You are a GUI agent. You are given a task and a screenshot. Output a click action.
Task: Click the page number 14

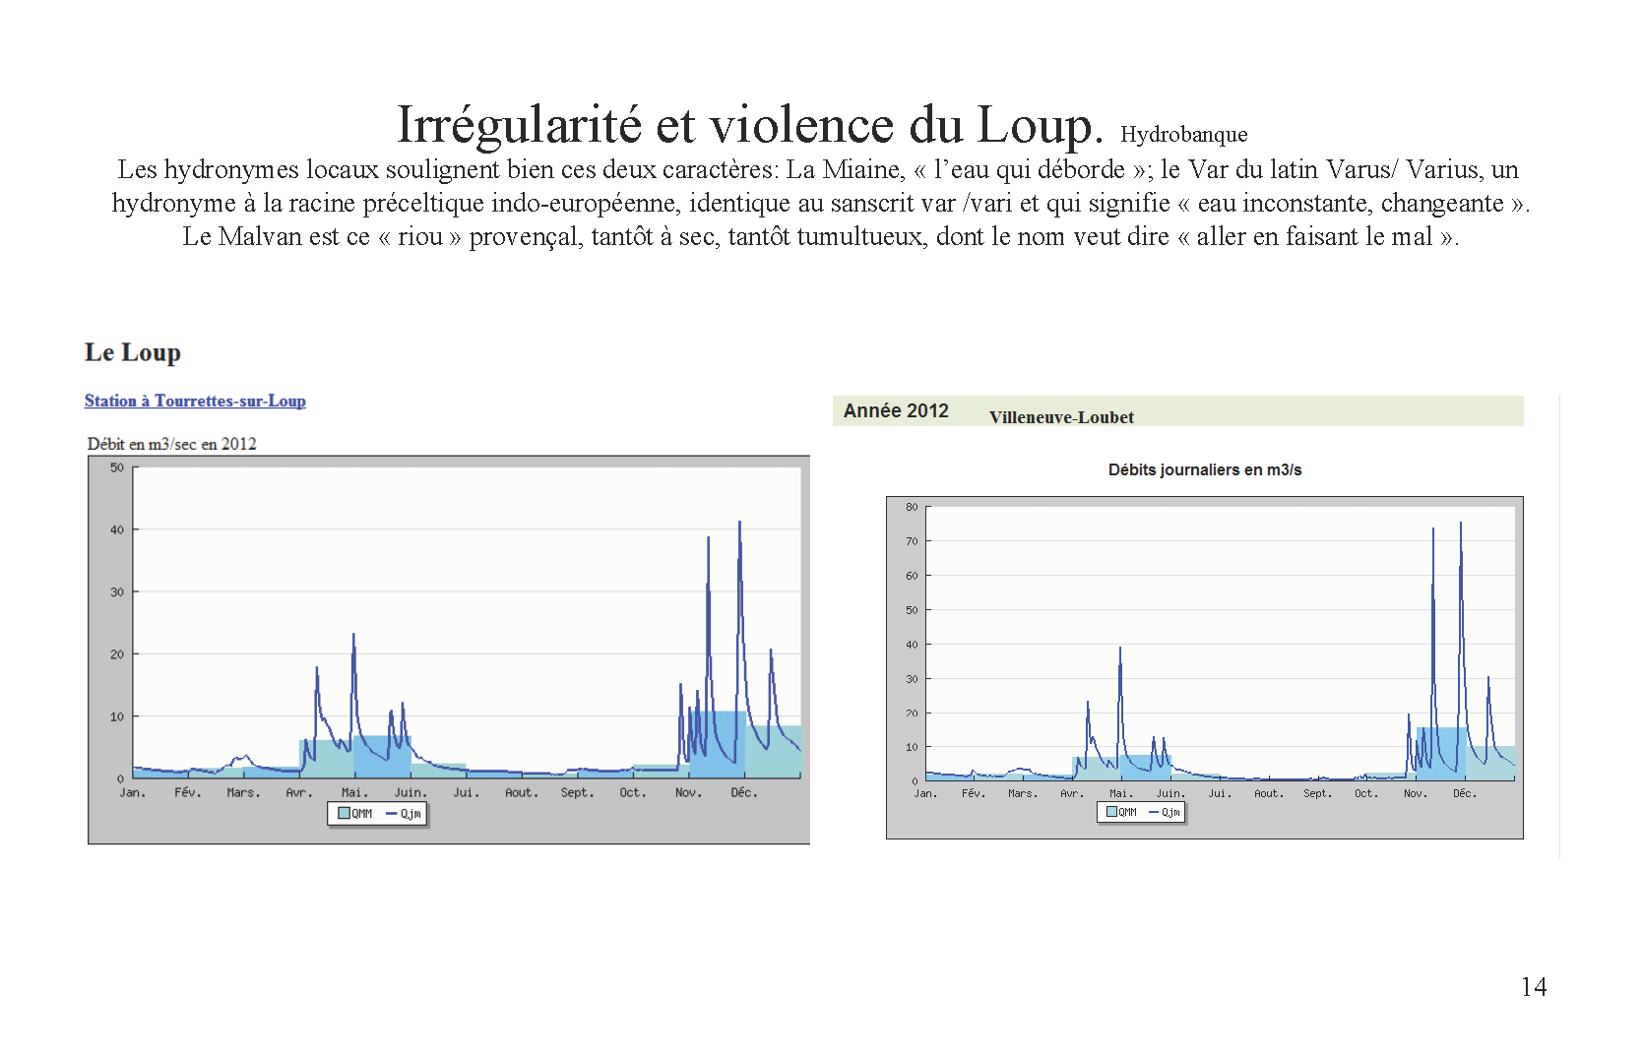tap(1534, 987)
